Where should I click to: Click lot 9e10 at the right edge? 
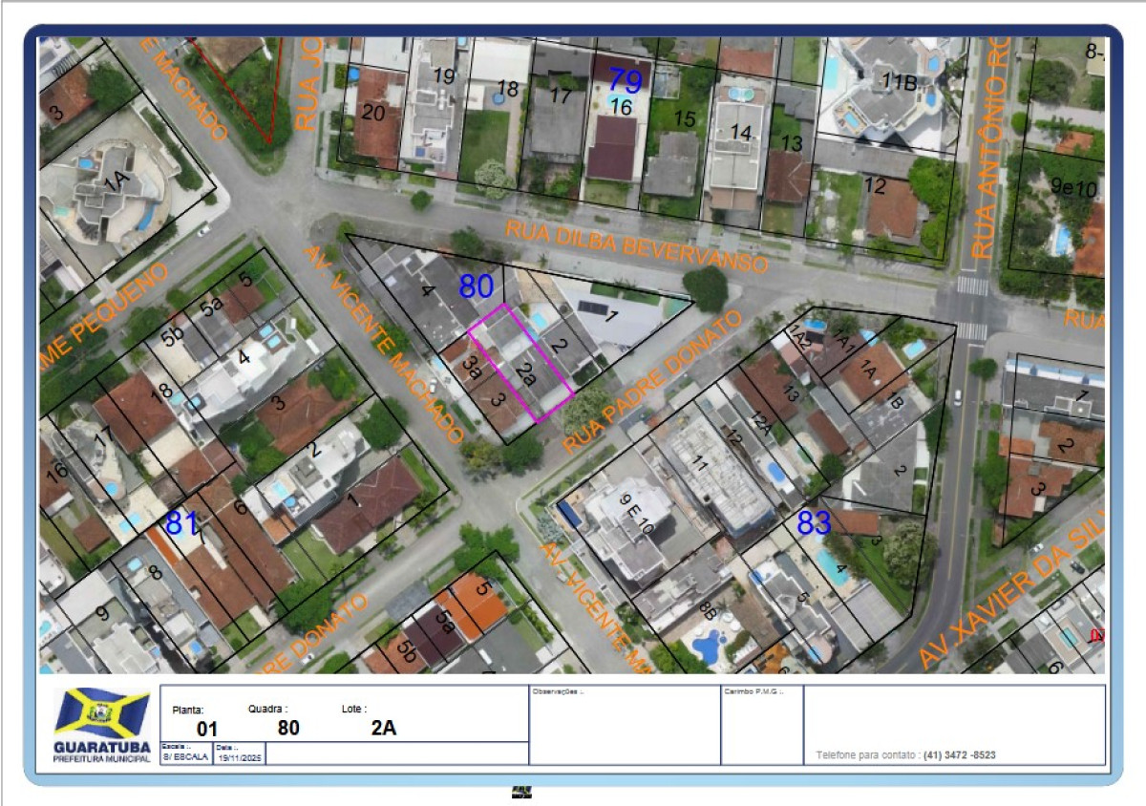tap(1075, 187)
